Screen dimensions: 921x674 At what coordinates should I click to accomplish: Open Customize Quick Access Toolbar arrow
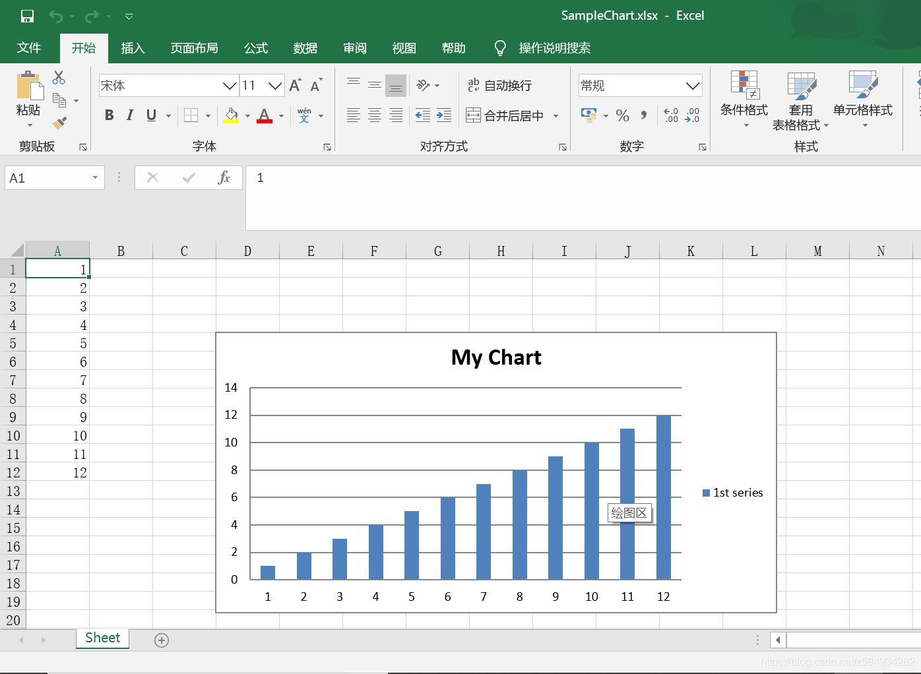(129, 16)
